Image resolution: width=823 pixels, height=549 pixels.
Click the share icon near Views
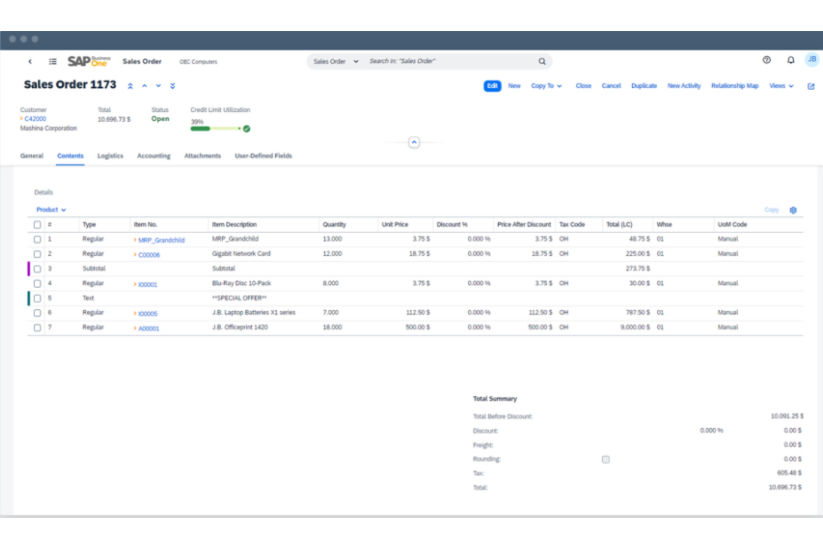click(x=811, y=86)
